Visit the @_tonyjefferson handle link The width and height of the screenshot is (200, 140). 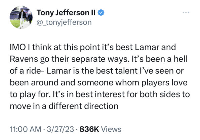[x=64, y=22]
